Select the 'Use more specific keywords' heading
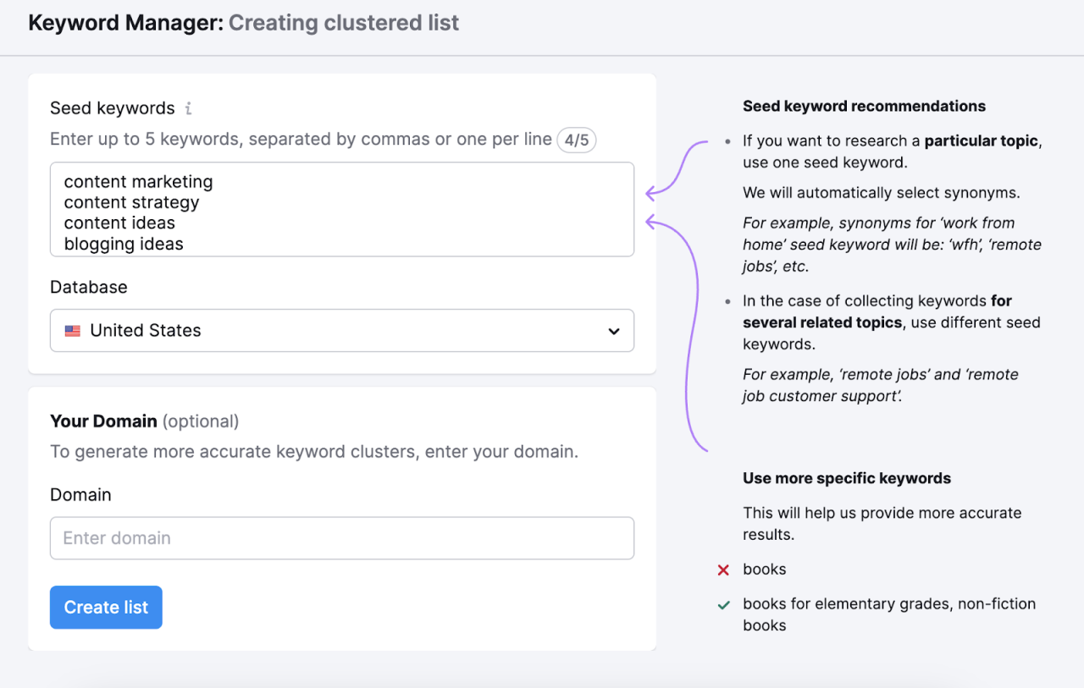This screenshot has width=1084, height=688. (x=847, y=478)
